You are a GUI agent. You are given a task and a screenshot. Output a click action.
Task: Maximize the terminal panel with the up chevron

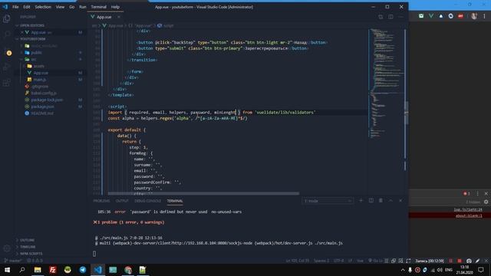(x=390, y=201)
